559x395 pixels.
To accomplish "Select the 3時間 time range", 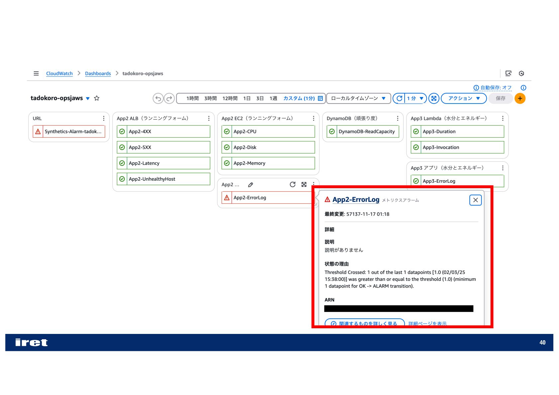I will [x=211, y=99].
